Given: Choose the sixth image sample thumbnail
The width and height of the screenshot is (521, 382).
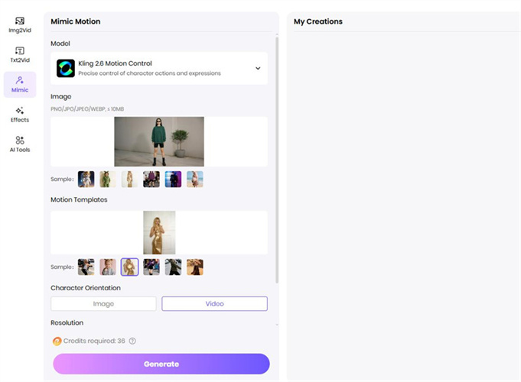Looking at the screenshot, I should (x=195, y=180).
